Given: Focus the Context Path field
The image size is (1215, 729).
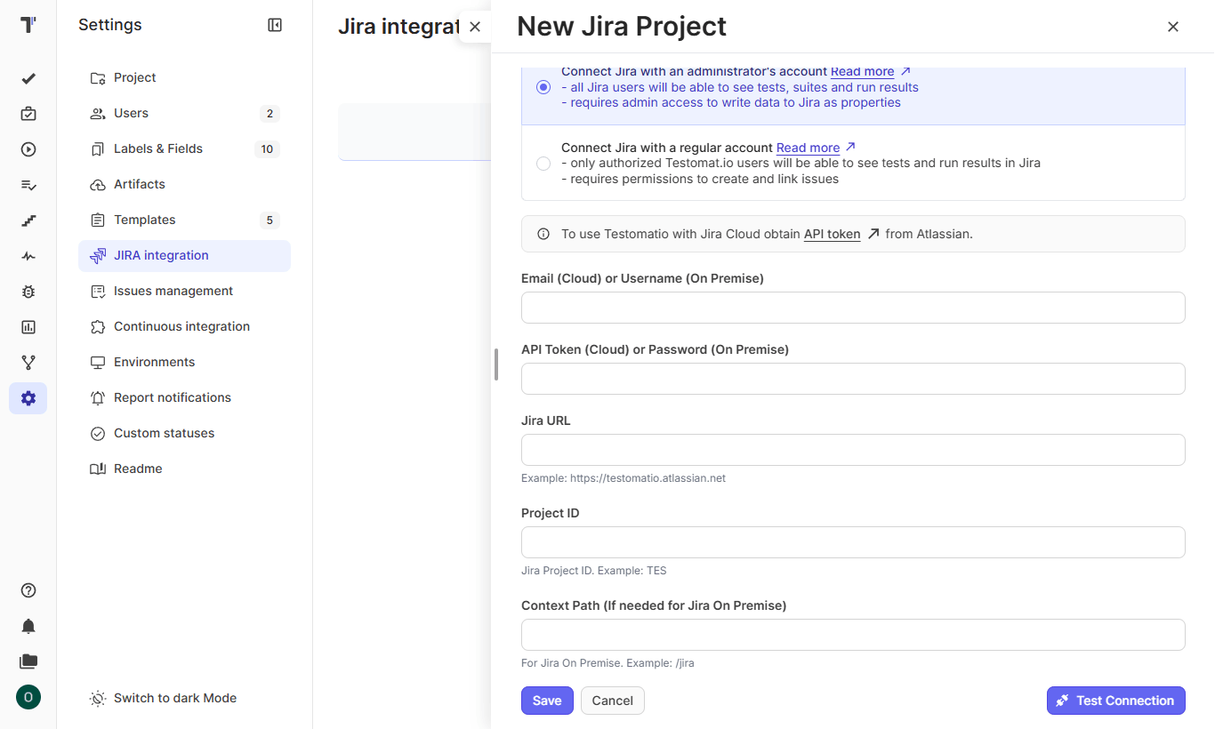Looking at the screenshot, I should click(x=853, y=635).
